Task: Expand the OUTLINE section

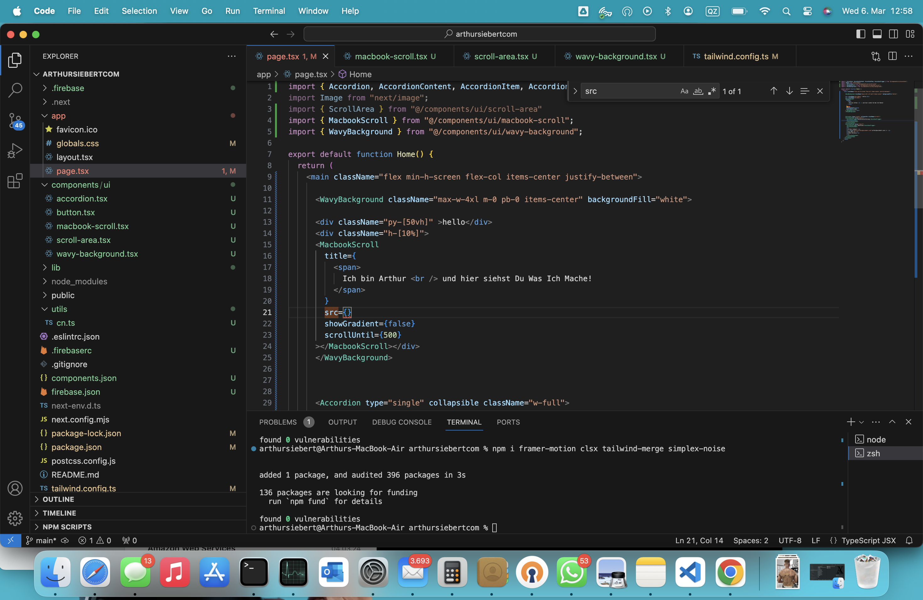Action: point(58,499)
